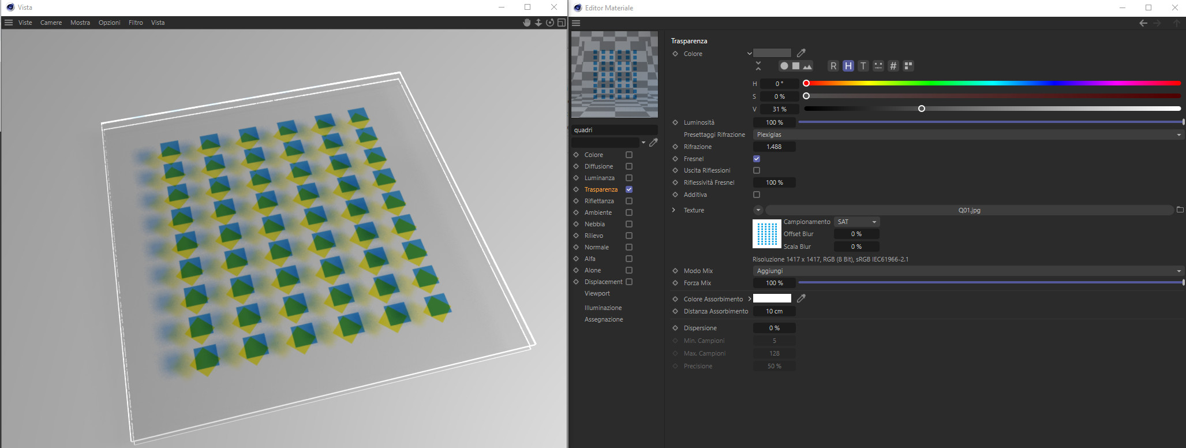Viewport: 1186px width, 448px height.
Task: Select the color wheel mode icon
Action: tap(784, 66)
